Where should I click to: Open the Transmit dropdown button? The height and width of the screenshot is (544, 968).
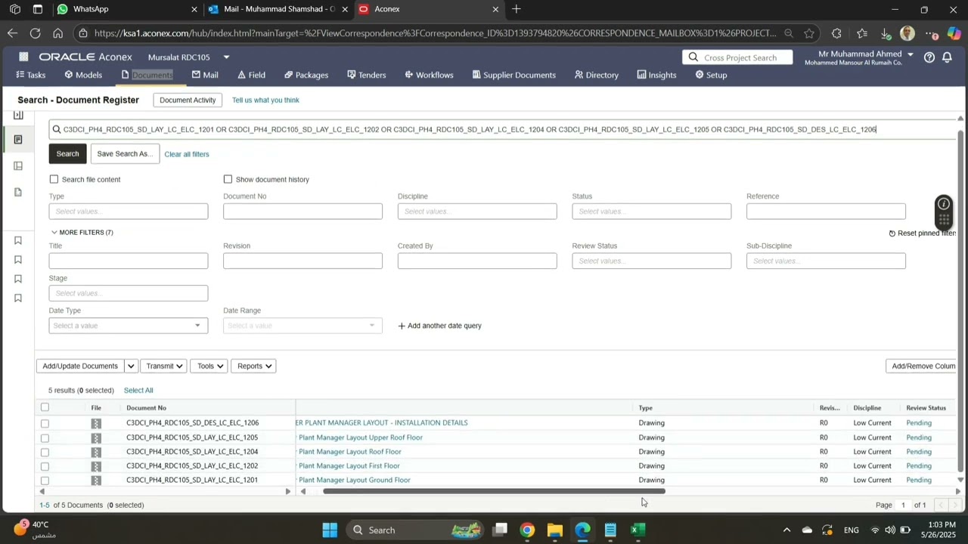164,366
